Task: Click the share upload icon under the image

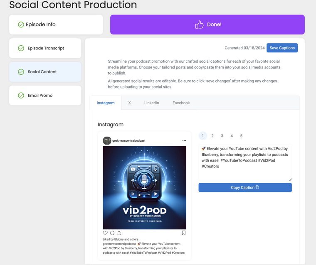Action: pos(119,233)
